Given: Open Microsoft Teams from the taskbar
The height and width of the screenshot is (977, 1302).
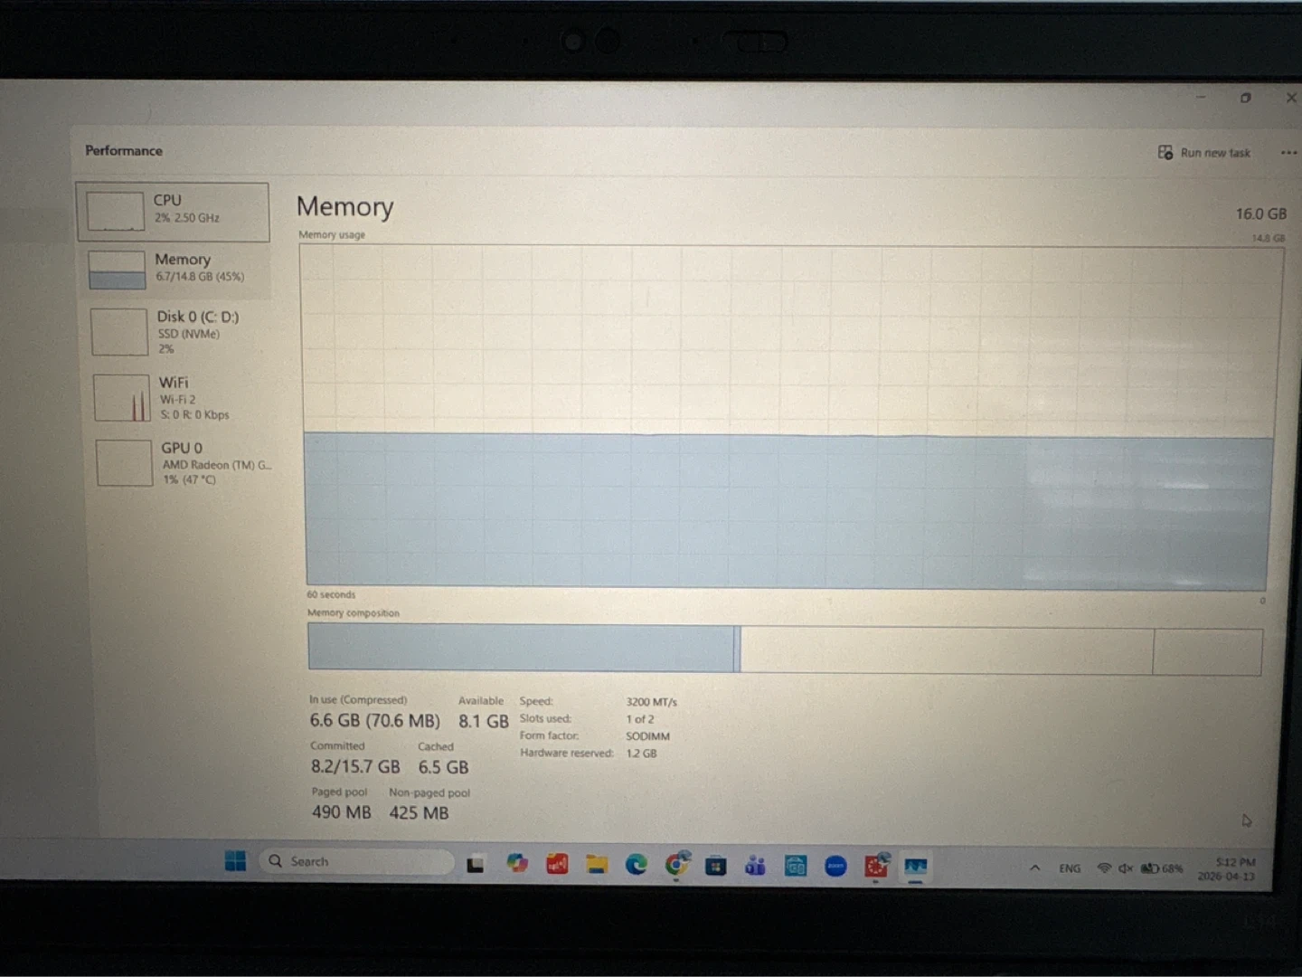Looking at the screenshot, I should coord(755,867).
